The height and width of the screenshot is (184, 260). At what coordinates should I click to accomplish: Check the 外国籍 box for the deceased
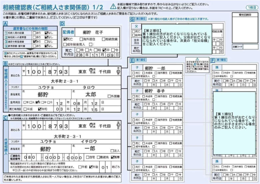[x=109, y=96]
